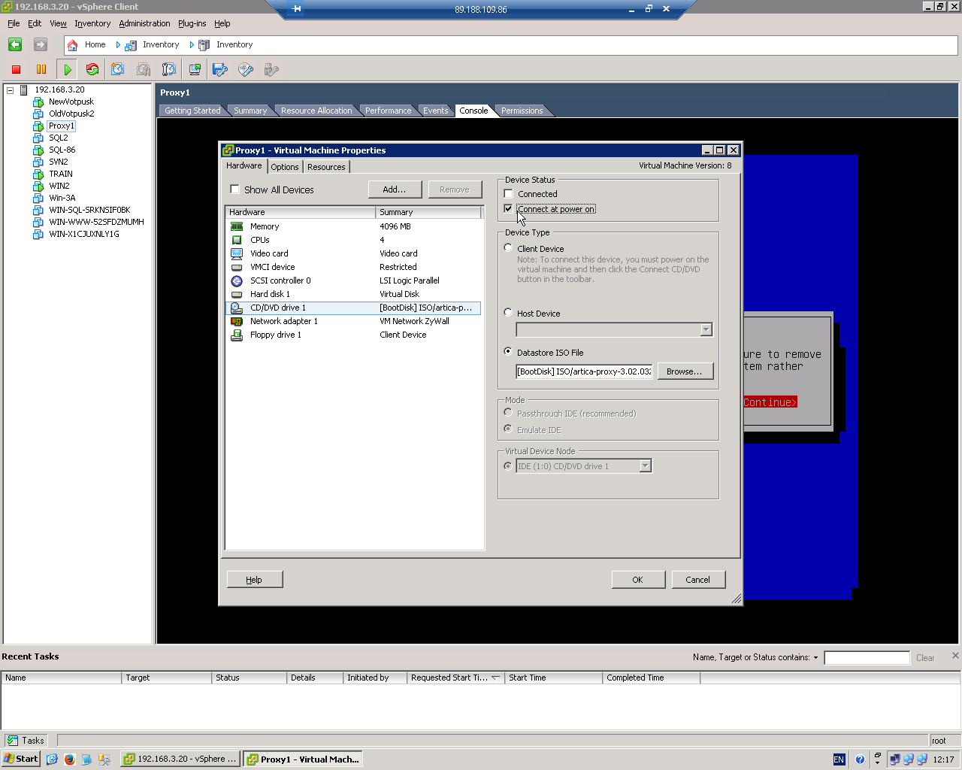Open Firefox from the quick launch bar
The width and height of the screenshot is (962, 770).
70,759
